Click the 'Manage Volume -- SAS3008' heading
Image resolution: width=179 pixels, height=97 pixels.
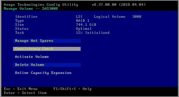coord(31,9)
